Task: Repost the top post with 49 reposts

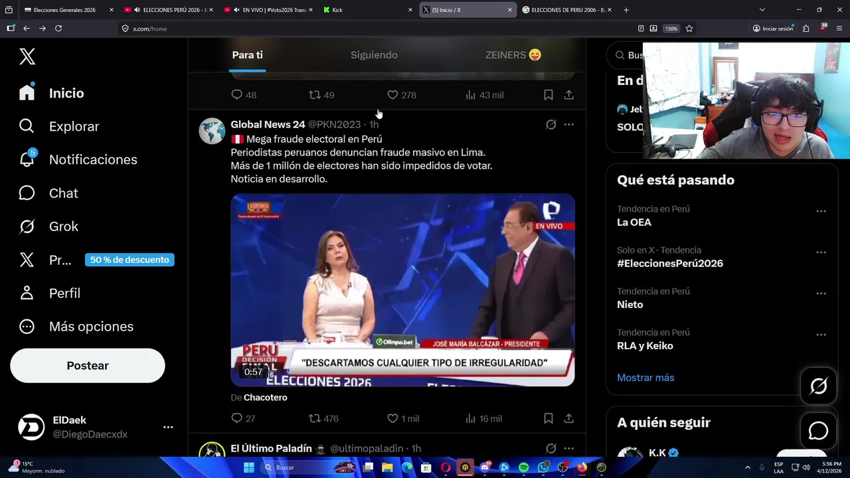Action: point(315,95)
